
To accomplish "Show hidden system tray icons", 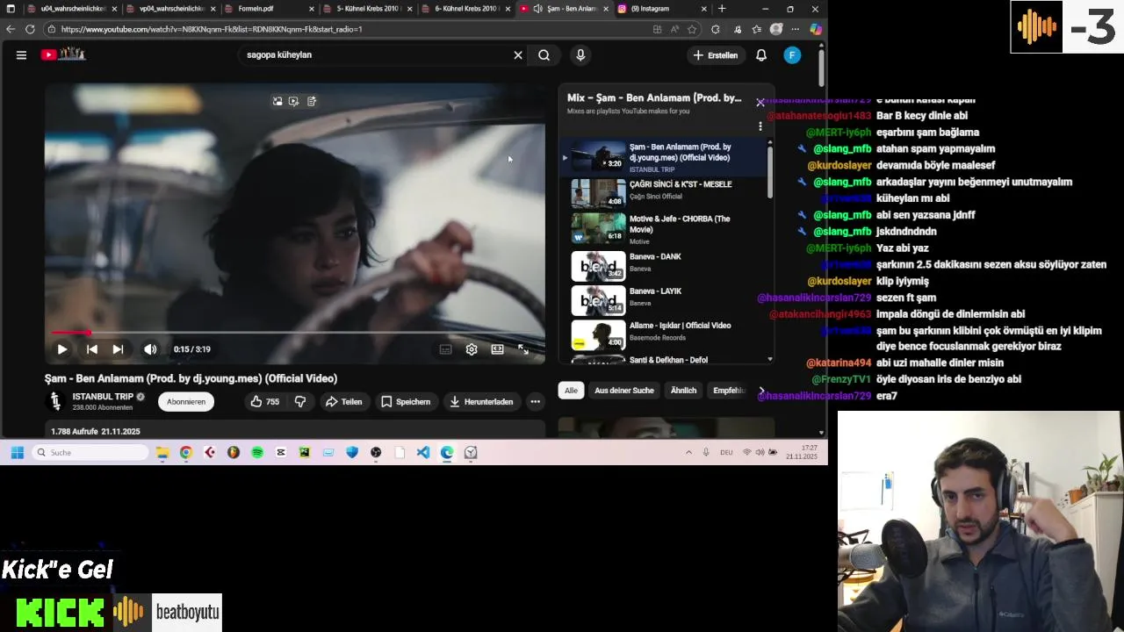I will pos(688,453).
